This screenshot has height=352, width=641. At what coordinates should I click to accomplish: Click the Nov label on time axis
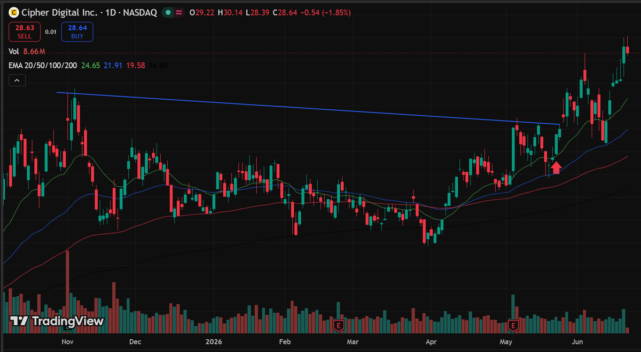pos(67,341)
